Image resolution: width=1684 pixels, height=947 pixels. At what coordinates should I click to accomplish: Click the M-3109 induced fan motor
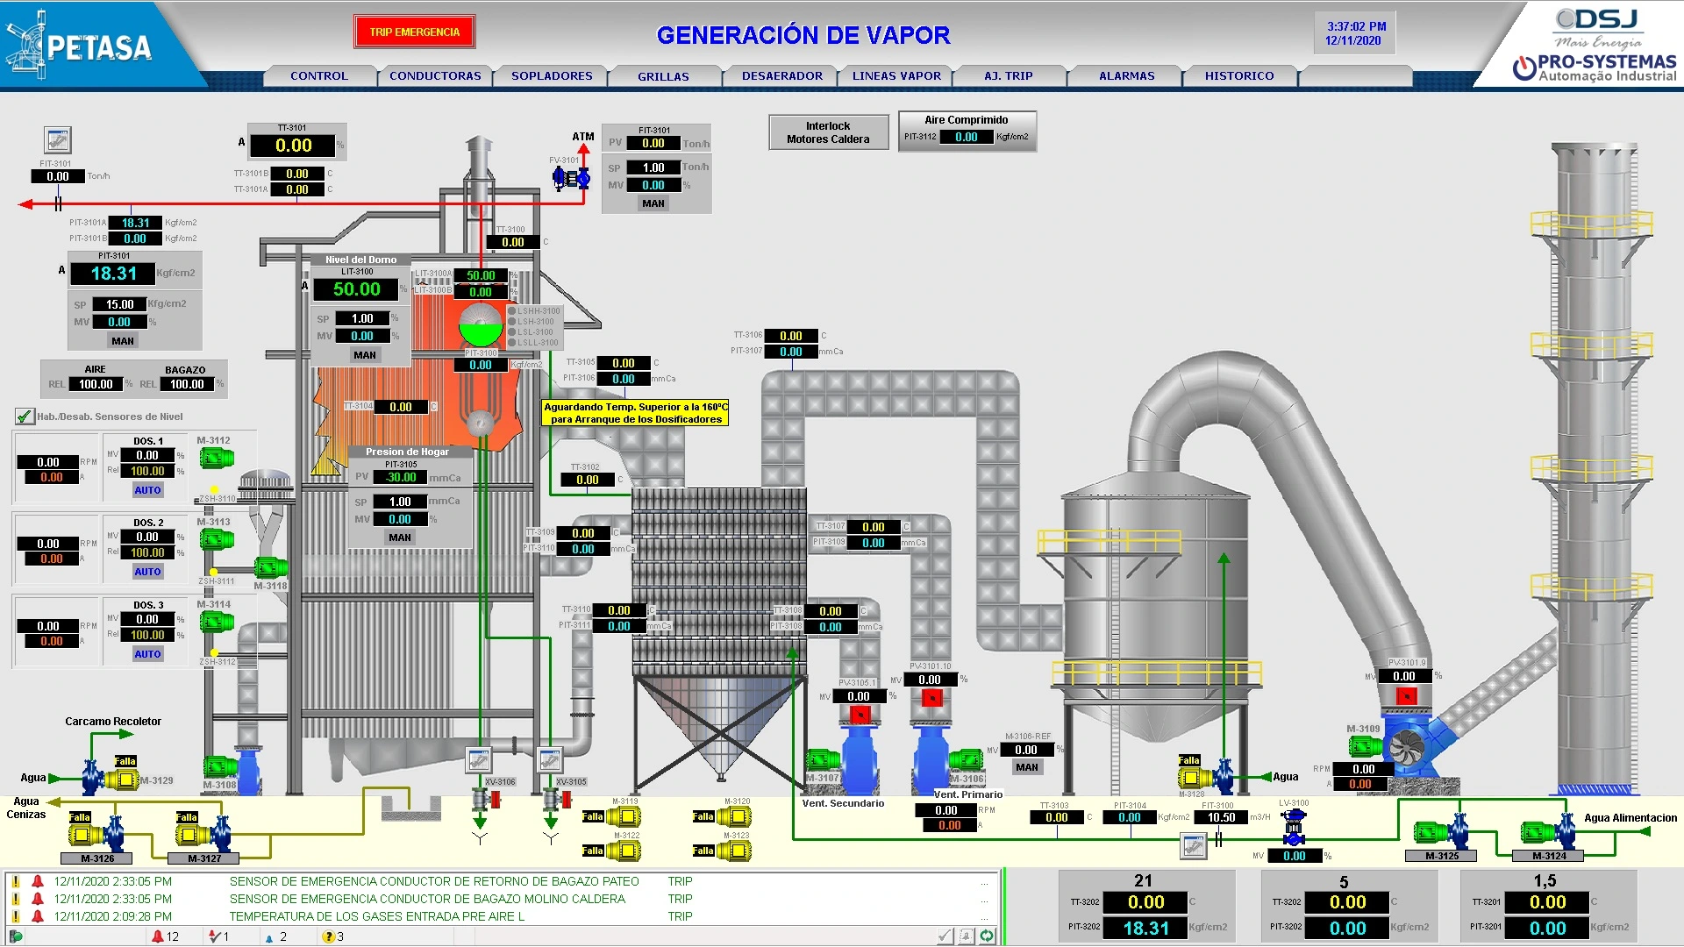1365,747
